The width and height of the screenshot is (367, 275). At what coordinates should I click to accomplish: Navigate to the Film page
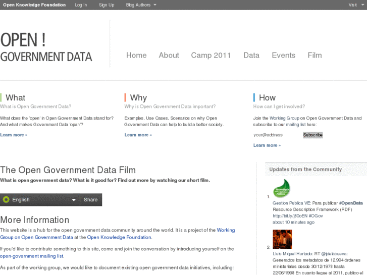tap(314, 56)
